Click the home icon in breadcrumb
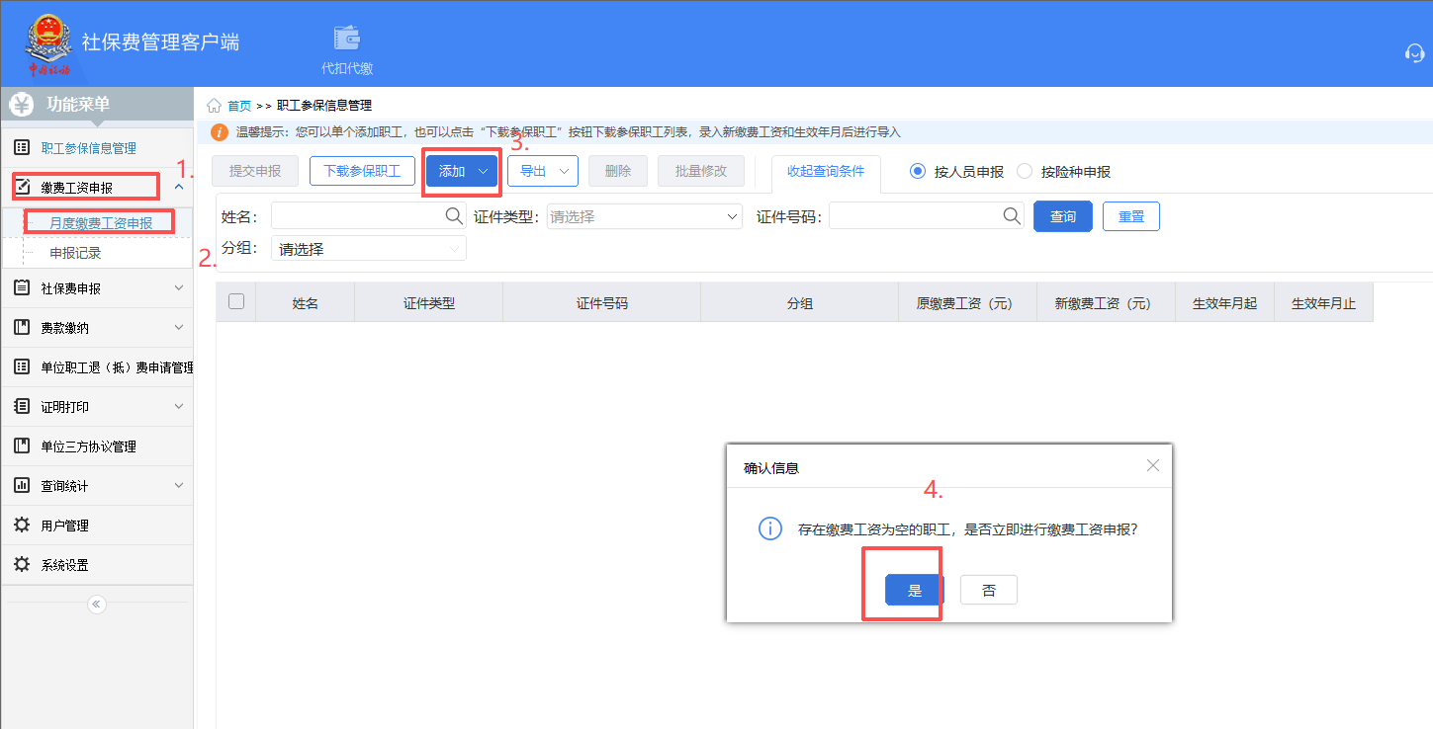 tap(214, 106)
